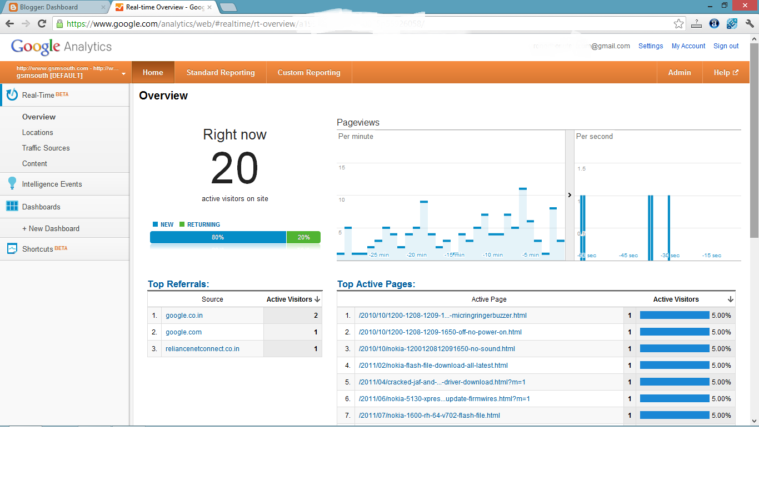Open google.co.in referral source
759x500 pixels.
pos(184,315)
